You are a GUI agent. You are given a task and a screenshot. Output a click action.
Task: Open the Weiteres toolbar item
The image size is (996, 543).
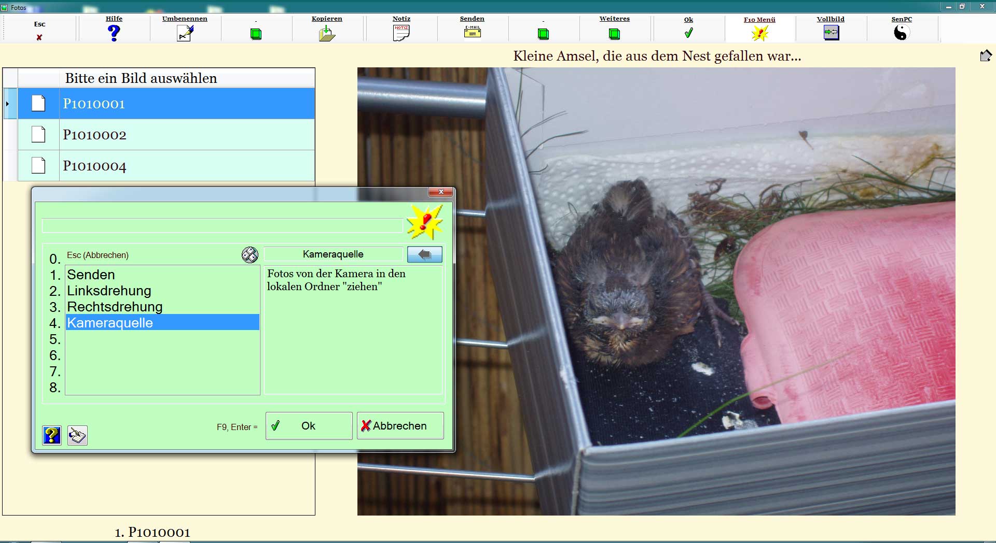pyautogui.click(x=614, y=34)
